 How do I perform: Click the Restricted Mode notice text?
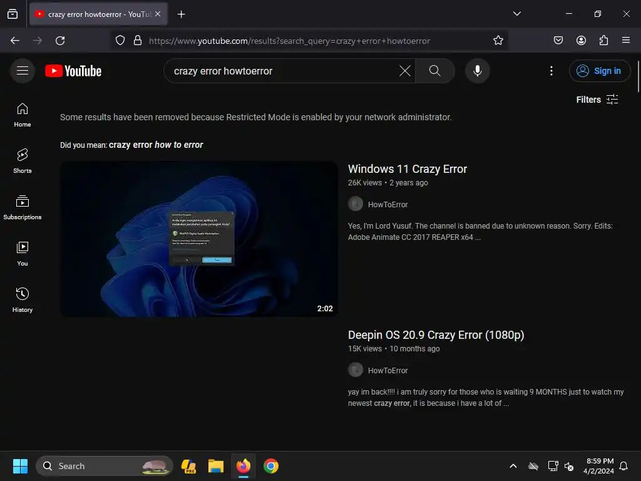click(x=256, y=117)
